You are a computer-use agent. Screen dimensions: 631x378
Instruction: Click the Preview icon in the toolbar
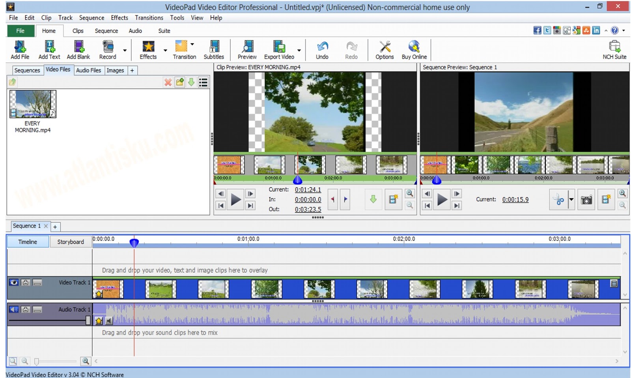tap(247, 49)
